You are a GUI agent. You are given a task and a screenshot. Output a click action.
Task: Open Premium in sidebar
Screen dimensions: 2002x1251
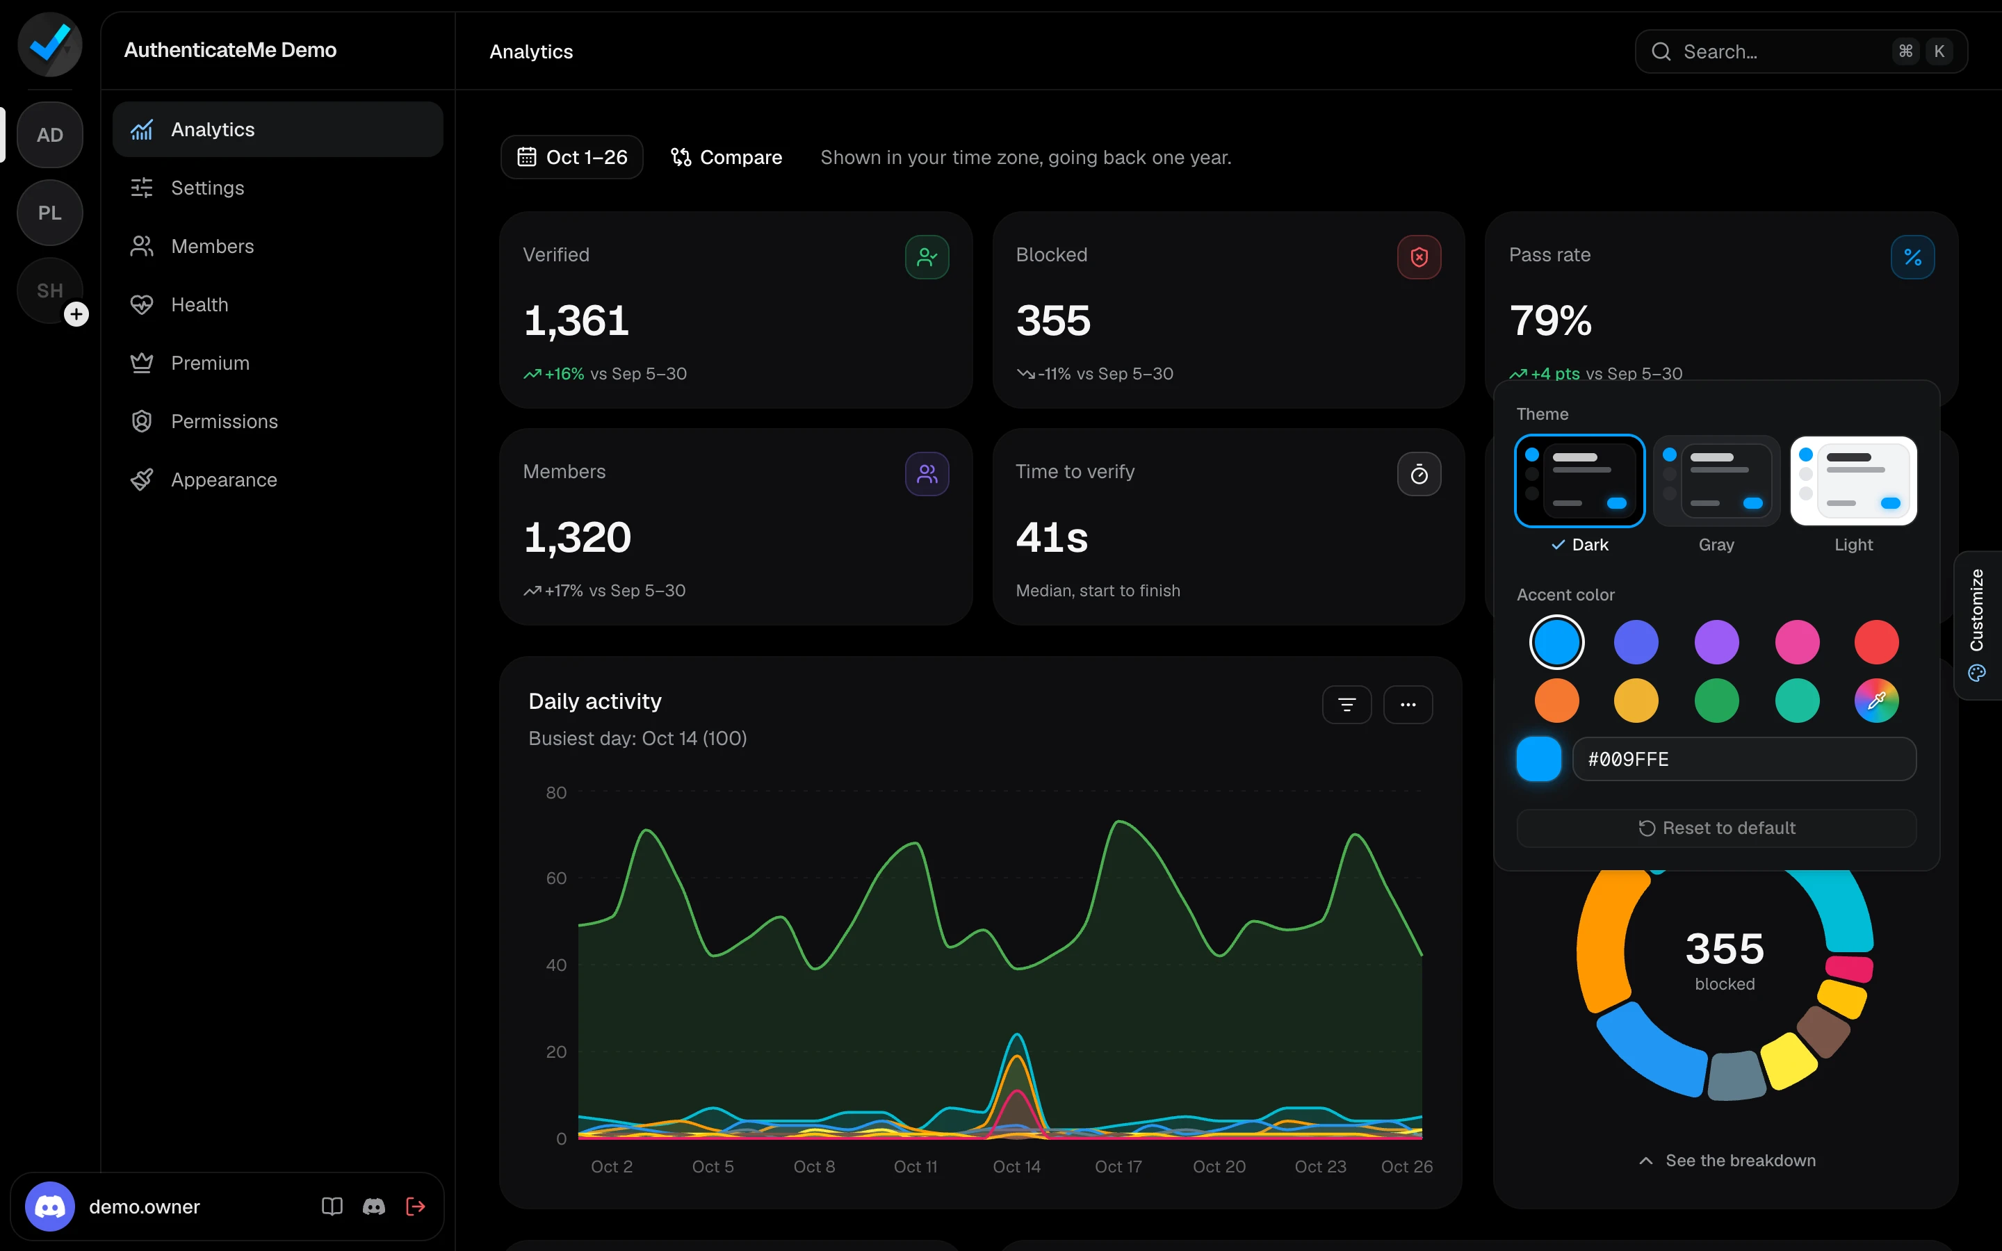(278, 363)
